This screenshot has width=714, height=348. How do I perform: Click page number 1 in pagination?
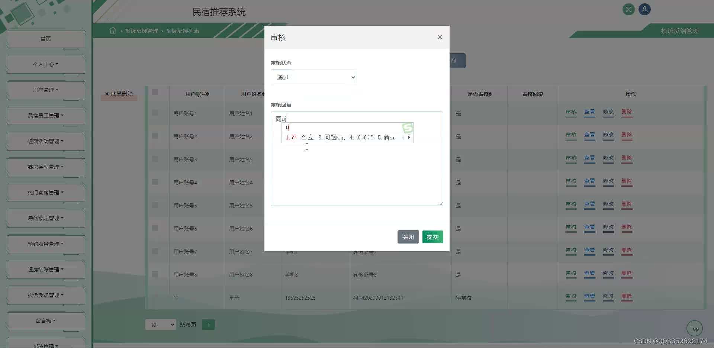(x=208, y=325)
